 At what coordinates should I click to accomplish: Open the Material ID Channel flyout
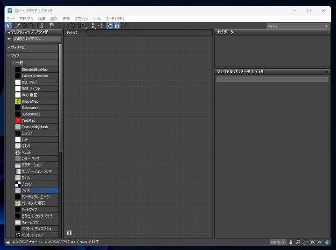click(83, 26)
